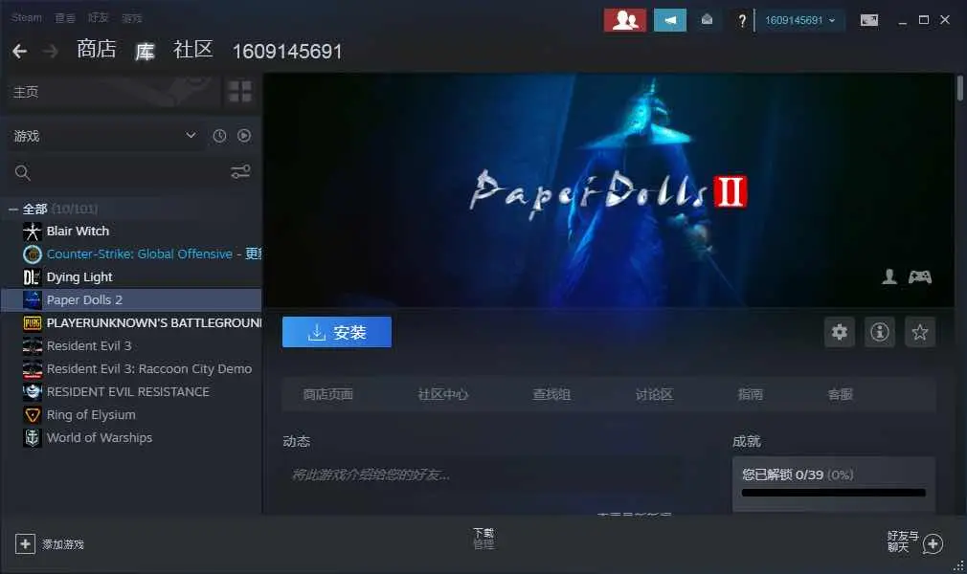Select Resident Evil 3 in list

pos(132,346)
